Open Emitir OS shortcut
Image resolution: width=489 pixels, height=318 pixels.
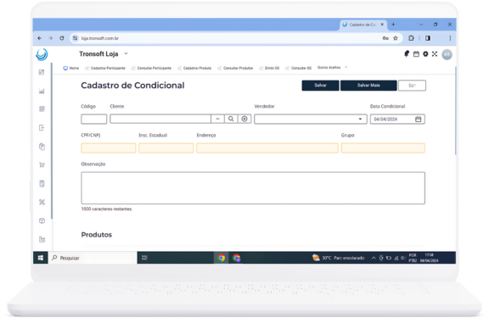coord(269,68)
